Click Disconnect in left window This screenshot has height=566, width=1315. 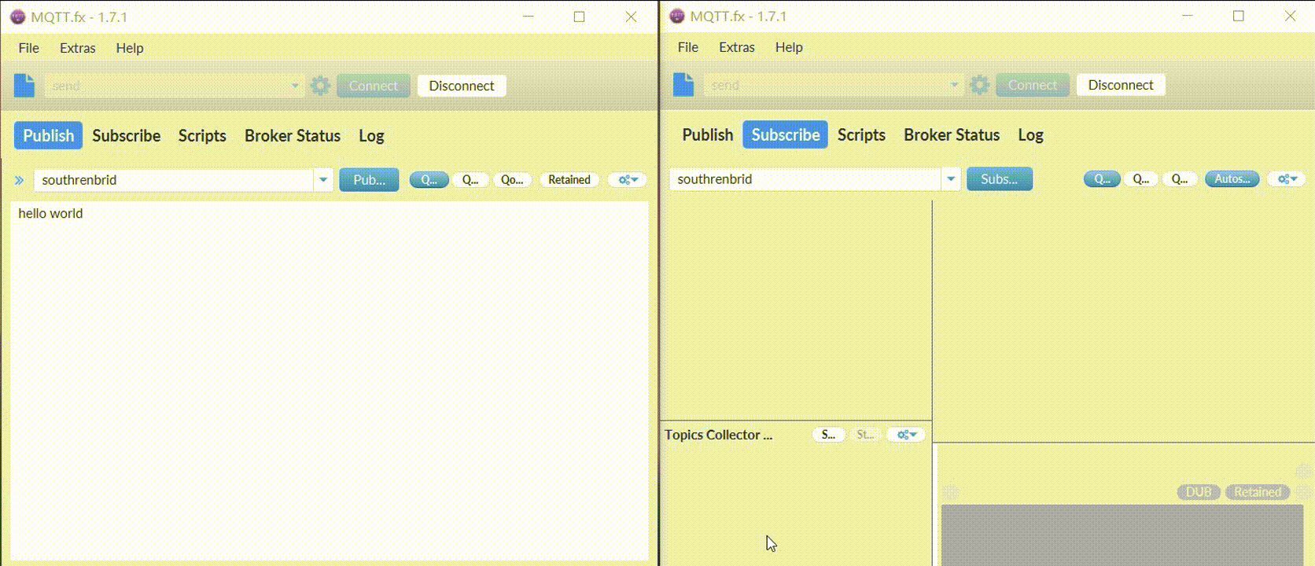pos(462,86)
